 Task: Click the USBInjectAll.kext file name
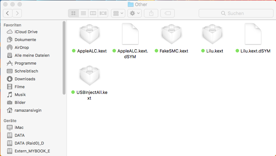pos(92,95)
